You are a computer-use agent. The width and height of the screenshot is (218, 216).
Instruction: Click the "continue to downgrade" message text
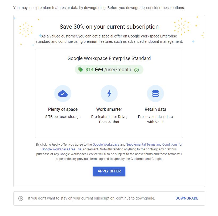91,198
